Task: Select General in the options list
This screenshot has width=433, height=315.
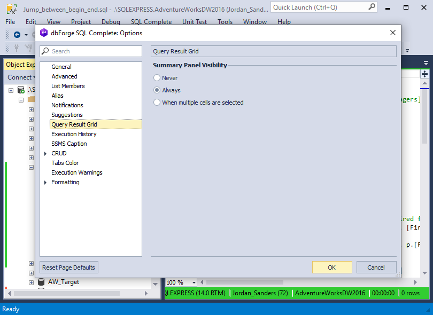Action: point(61,67)
